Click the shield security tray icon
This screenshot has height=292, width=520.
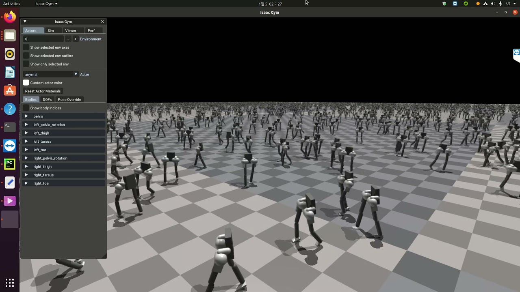coord(444,4)
